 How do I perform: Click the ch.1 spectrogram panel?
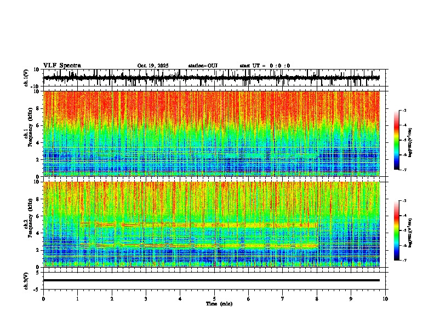pyautogui.click(x=212, y=134)
